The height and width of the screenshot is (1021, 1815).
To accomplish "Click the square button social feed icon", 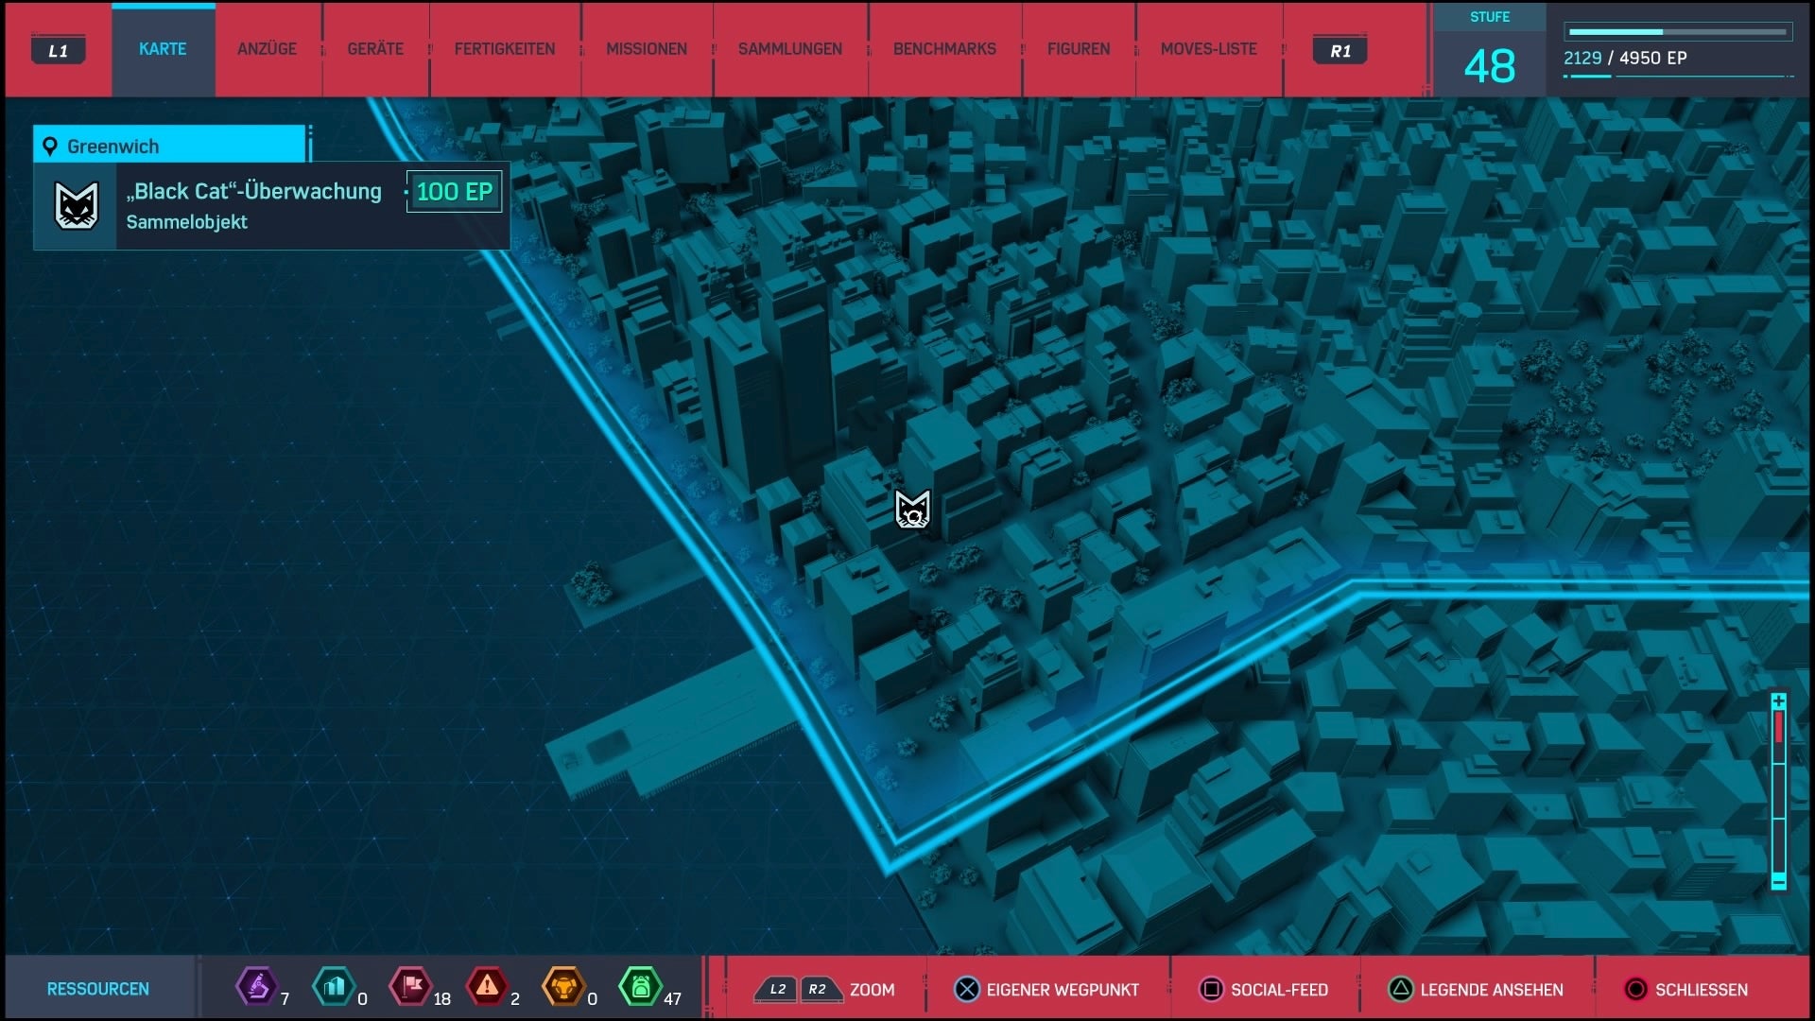I will 1211,990.
